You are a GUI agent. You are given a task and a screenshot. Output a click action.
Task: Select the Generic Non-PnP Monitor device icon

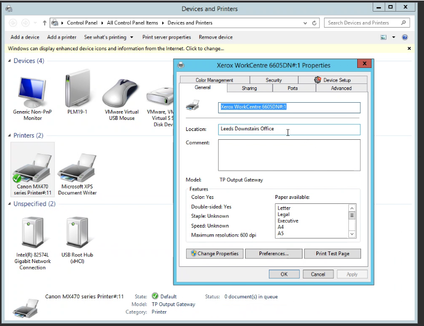tap(32, 92)
